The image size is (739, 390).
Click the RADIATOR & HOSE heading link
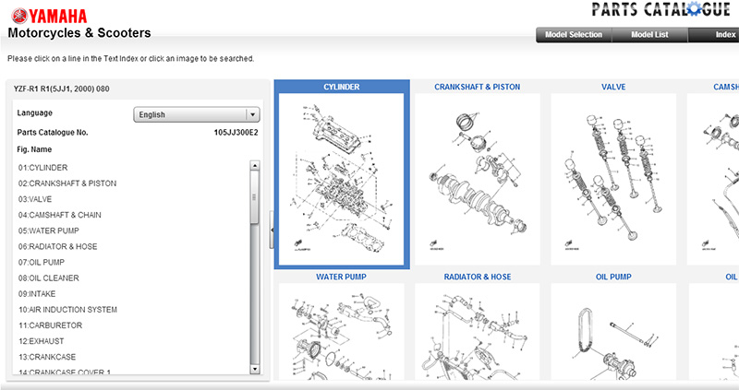pyautogui.click(x=478, y=278)
